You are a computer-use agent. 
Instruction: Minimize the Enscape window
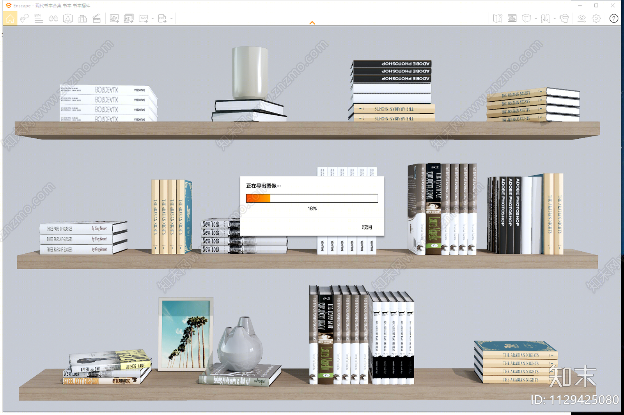[580, 5]
